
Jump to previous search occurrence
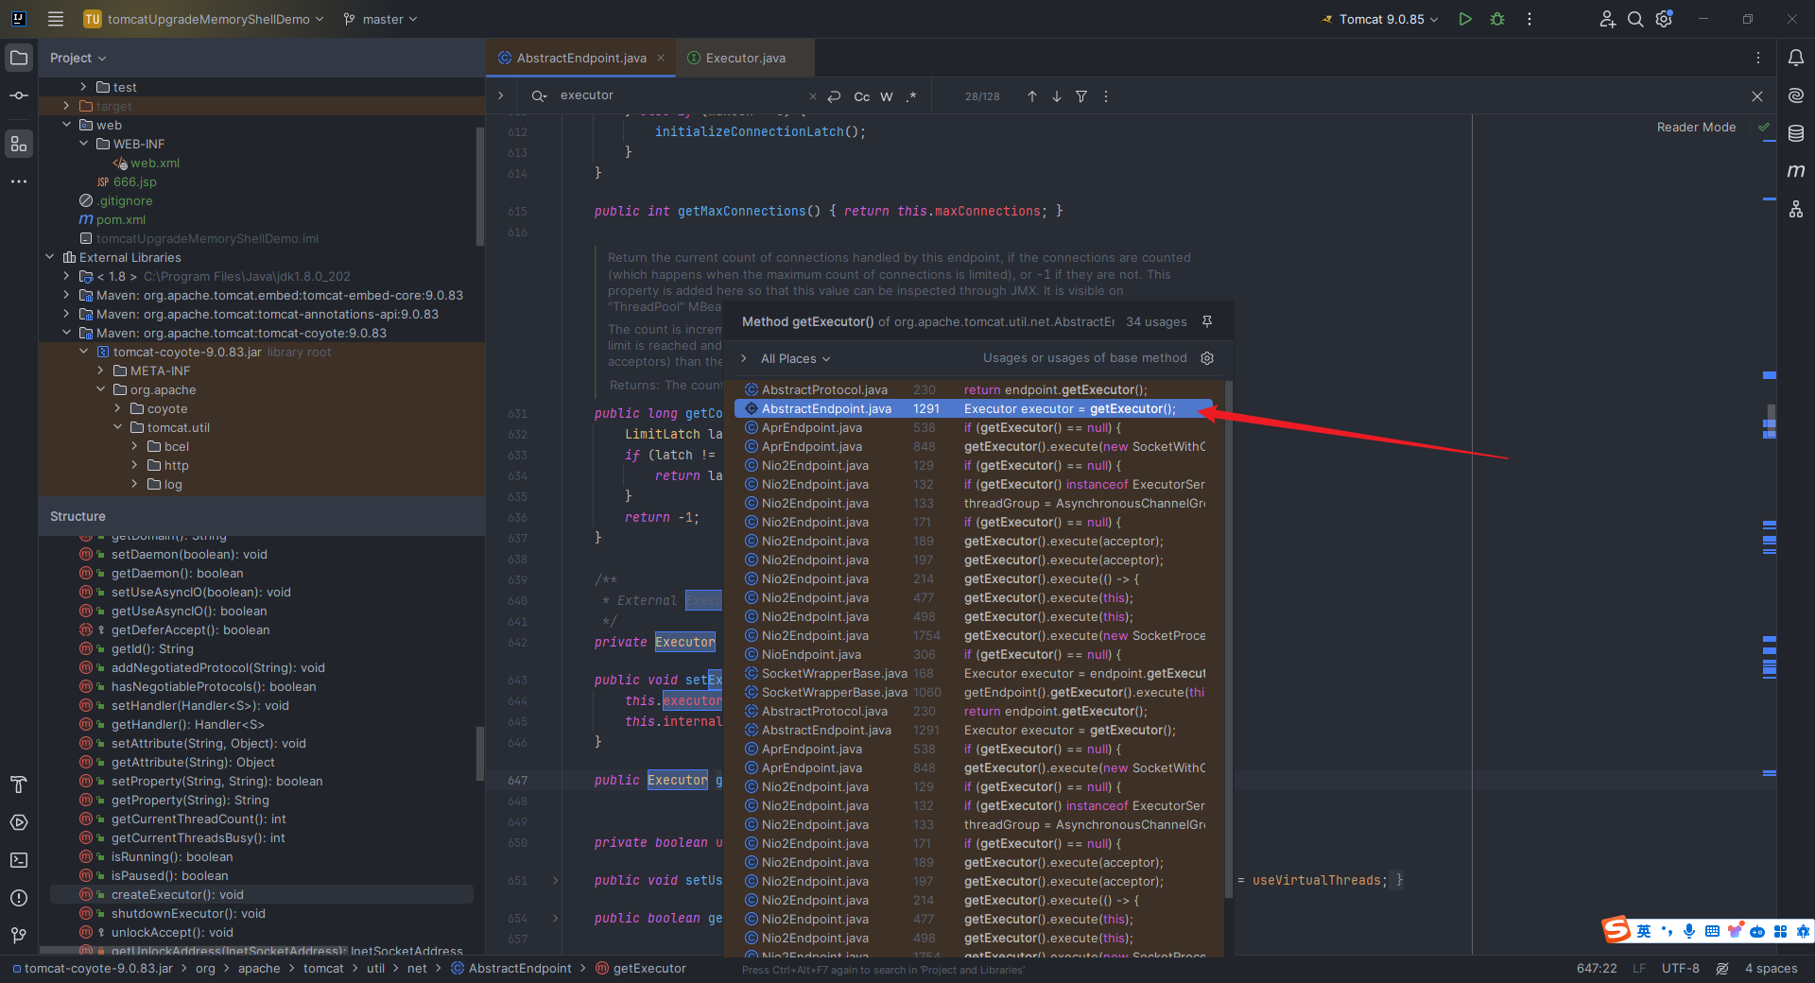[x=1032, y=96]
